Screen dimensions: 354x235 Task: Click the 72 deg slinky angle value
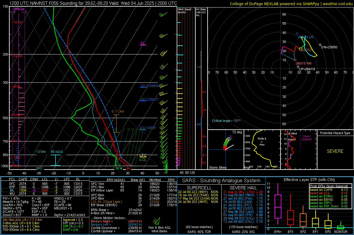click(237, 132)
